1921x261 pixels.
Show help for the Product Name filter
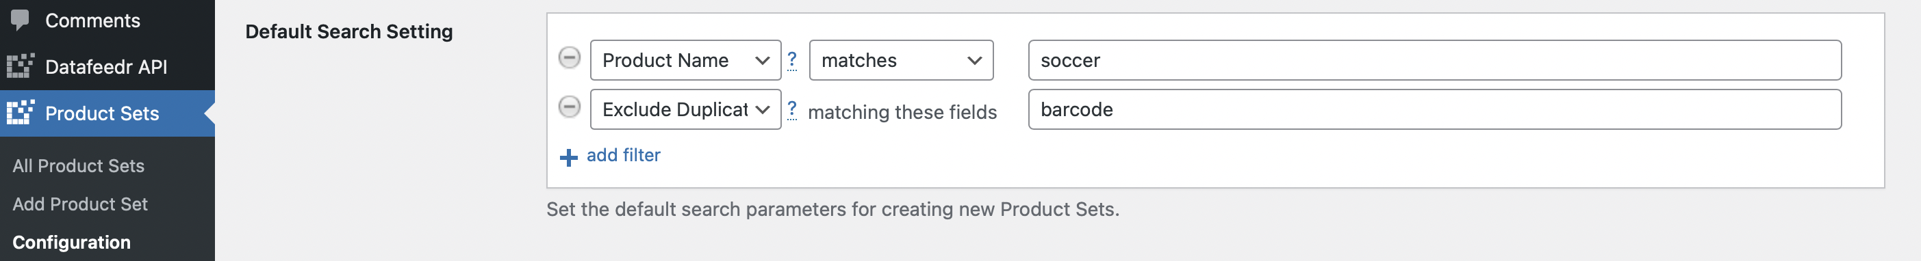click(792, 59)
